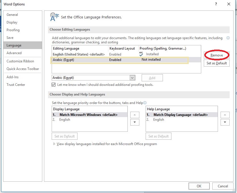Click the Office language preferences icon
Image resolution: width=237 pixels, height=193 pixels.
pos(54,17)
